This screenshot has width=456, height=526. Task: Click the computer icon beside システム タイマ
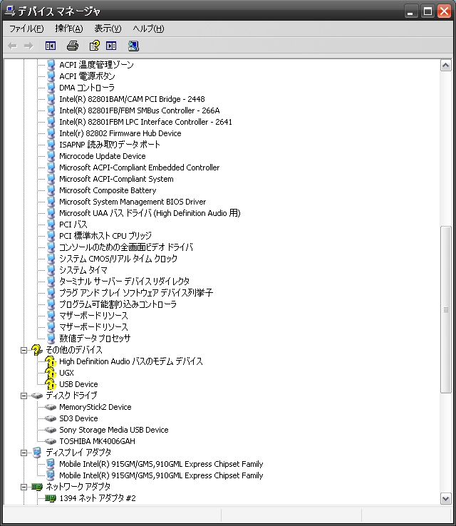(51, 270)
